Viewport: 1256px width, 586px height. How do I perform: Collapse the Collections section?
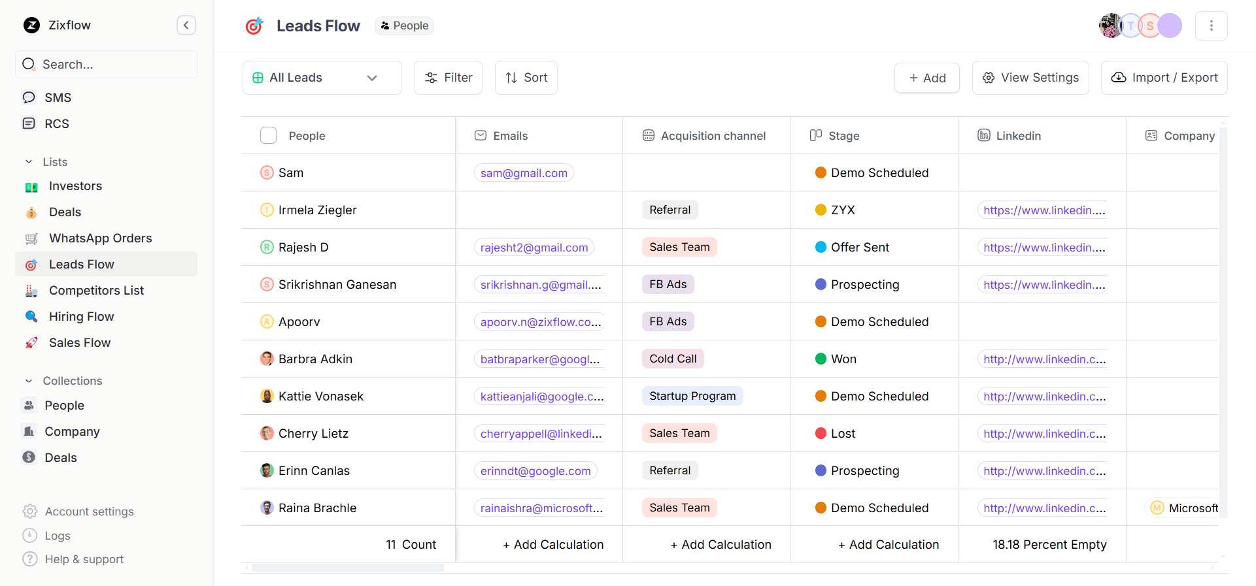tap(29, 381)
